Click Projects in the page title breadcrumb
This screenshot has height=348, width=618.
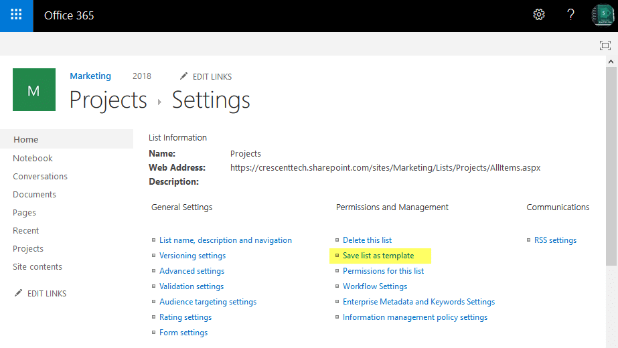[x=108, y=100]
